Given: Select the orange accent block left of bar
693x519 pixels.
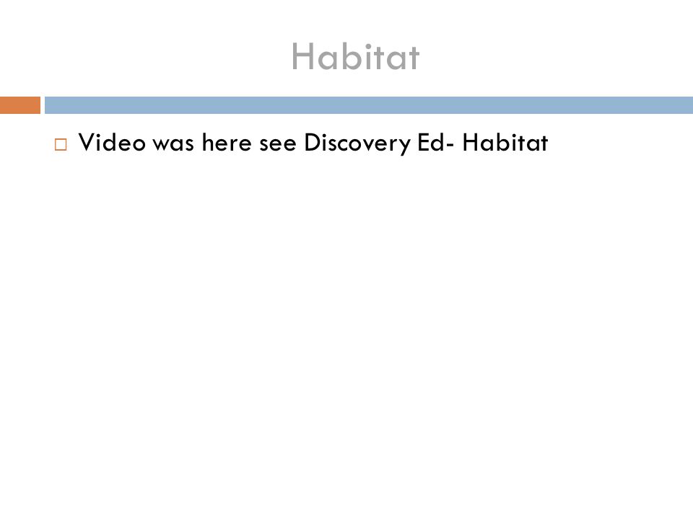Looking at the screenshot, I should tap(20, 105).
